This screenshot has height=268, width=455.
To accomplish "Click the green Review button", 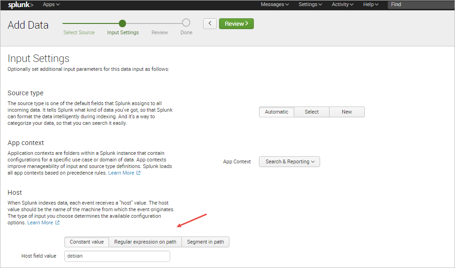I will click(236, 23).
